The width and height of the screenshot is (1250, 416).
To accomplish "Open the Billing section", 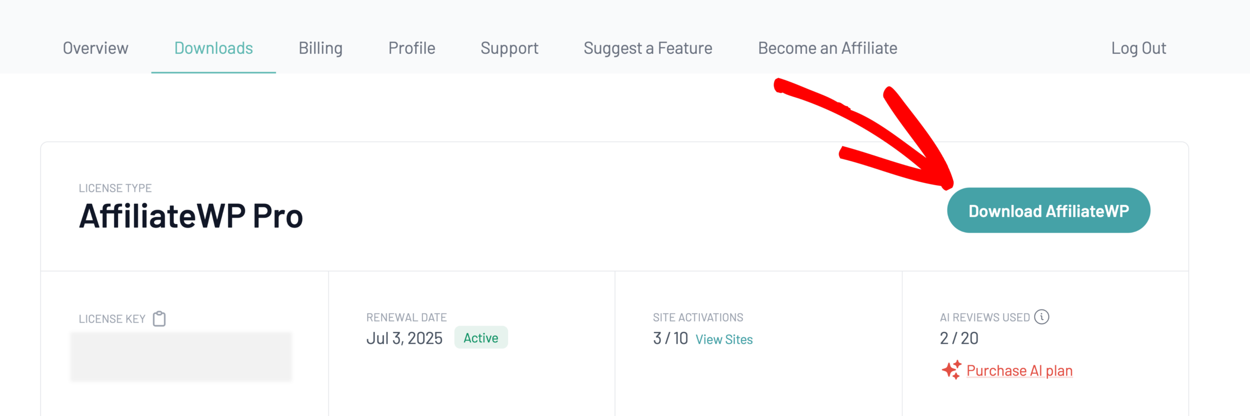I will 320,48.
